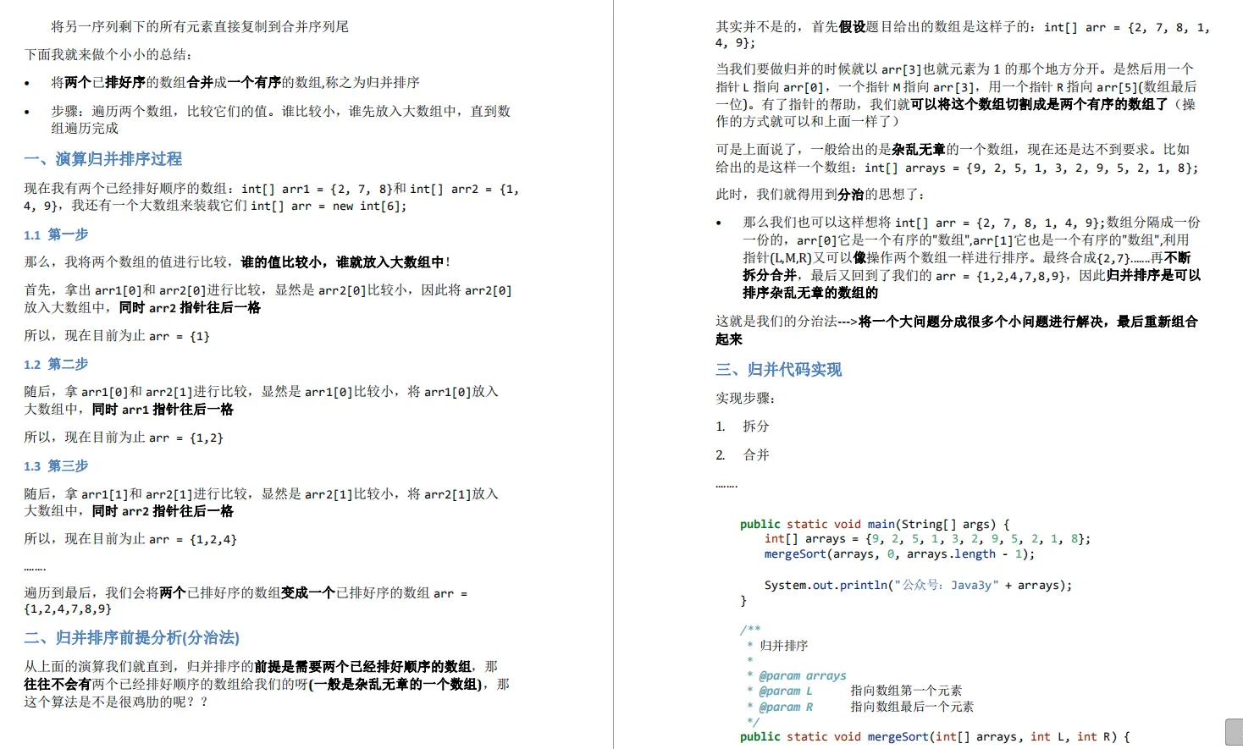Click the code line mergeSort(arrays, 0, arrays.length - 1)

[899, 554]
